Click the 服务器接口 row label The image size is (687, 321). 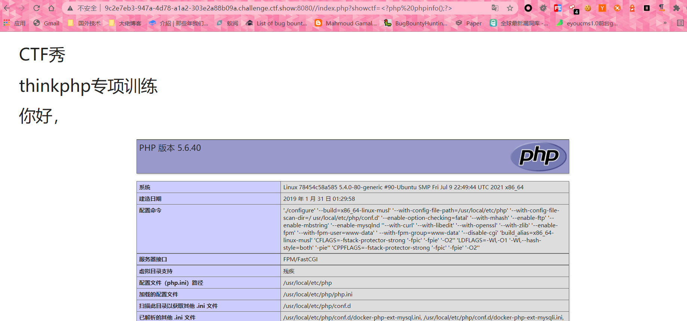tap(153, 259)
